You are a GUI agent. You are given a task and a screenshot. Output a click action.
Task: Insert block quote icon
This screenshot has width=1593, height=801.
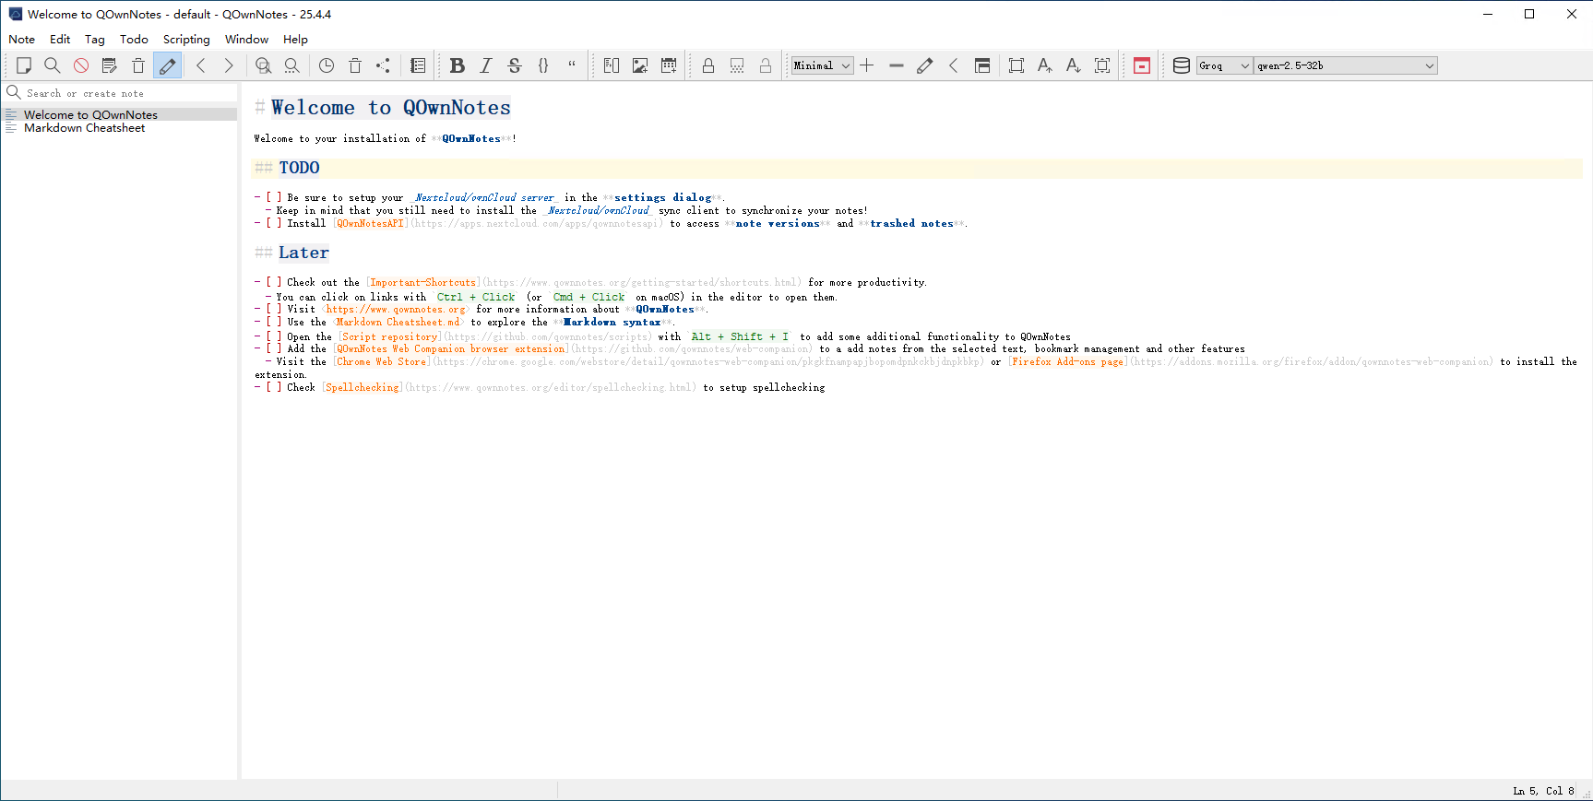pyautogui.click(x=572, y=65)
